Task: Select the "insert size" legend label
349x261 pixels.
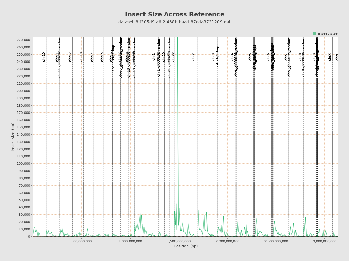Action: click(x=328, y=34)
